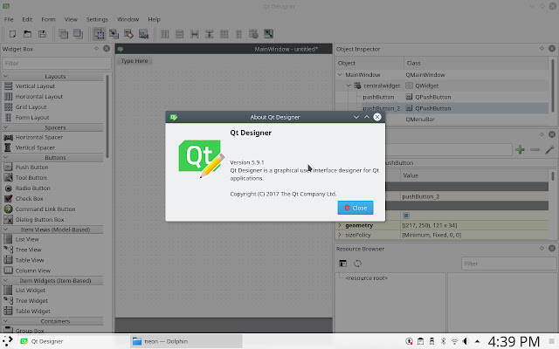
Task: Click the Lay Out in Grid icon
Action: [x=224, y=34]
